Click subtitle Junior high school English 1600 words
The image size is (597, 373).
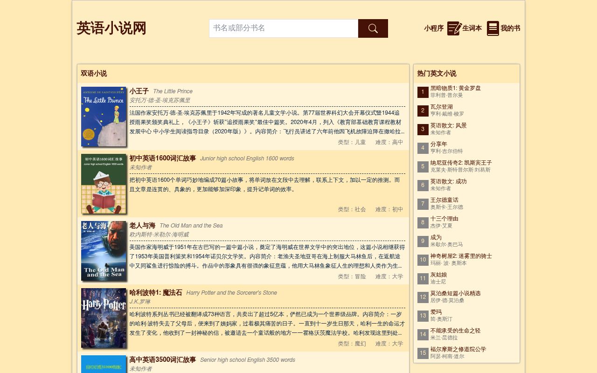(247, 159)
